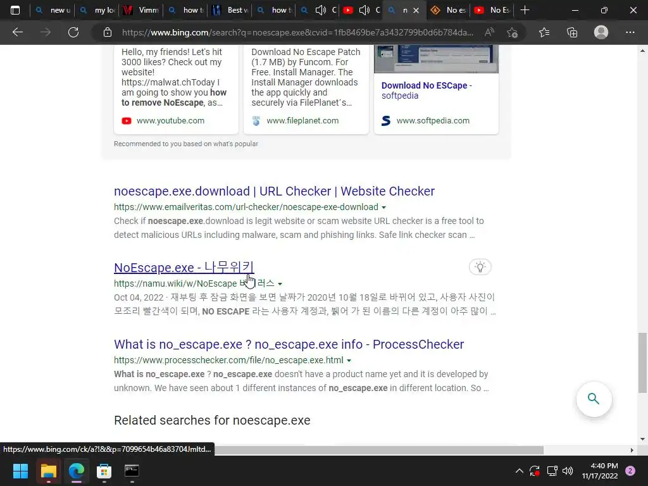The width and height of the screenshot is (648, 486).
Task: Open network settings tray icon
Action: point(552,471)
